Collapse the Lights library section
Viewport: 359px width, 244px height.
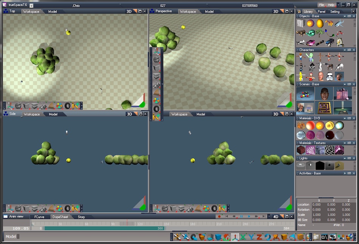pyautogui.click(x=344, y=158)
